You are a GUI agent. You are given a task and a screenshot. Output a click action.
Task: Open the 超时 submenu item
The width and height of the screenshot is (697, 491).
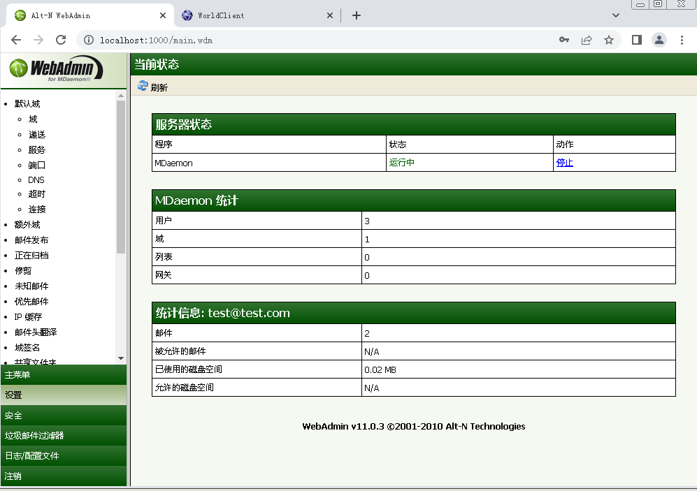[x=37, y=194]
